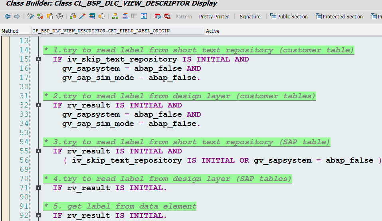This screenshot has height=221, width=382.
Task: Expand the folded IF block at line 92
Action: (x=38, y=215)
